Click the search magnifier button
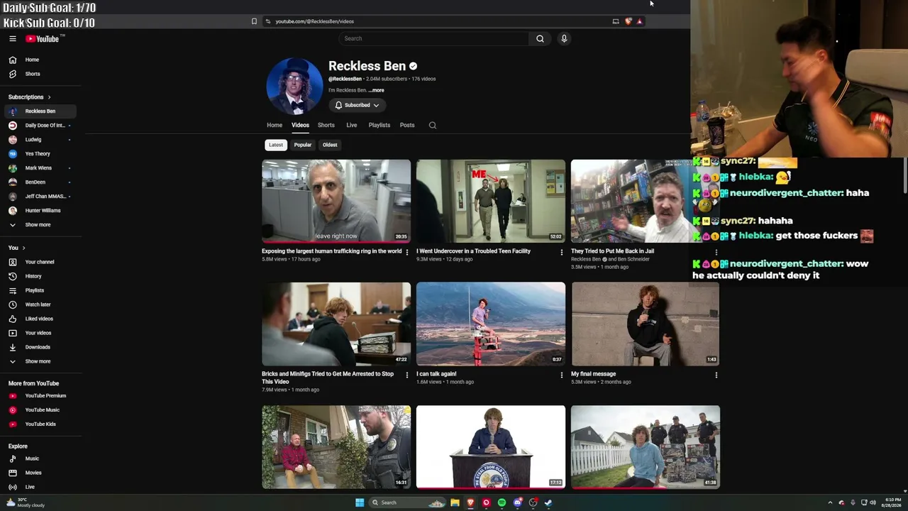 click(540, 38)
